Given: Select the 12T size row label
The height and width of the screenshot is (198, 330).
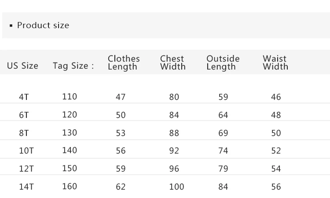Looking at the screenshot, I should tap(26, 169).
